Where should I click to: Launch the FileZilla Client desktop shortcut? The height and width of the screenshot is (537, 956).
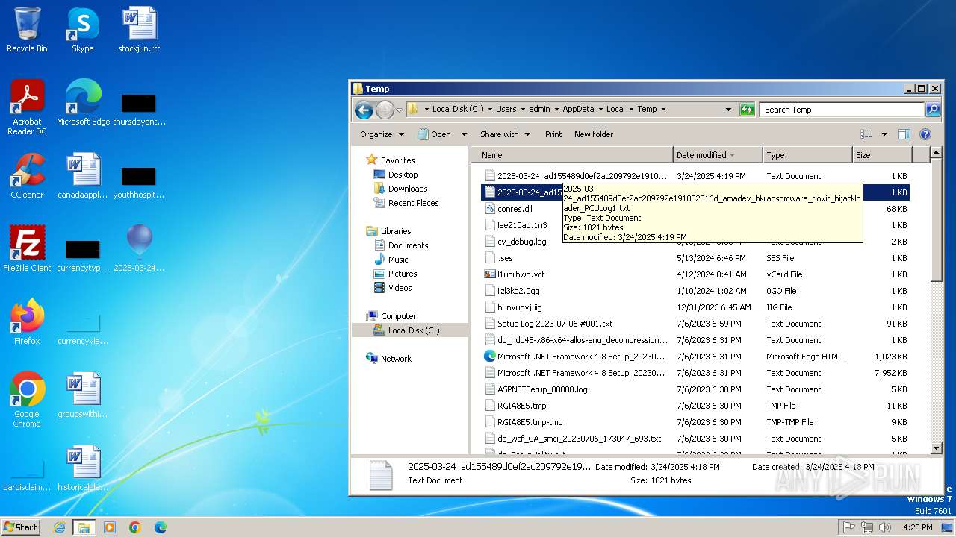click(x=27, y=249)
